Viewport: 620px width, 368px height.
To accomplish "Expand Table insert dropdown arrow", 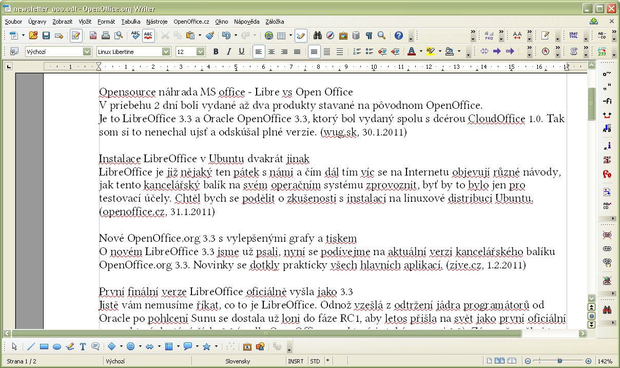I will point(290,35).
